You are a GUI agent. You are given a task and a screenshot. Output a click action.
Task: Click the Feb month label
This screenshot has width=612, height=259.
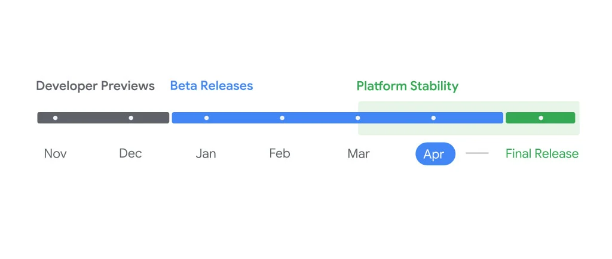tap(280, 154)
